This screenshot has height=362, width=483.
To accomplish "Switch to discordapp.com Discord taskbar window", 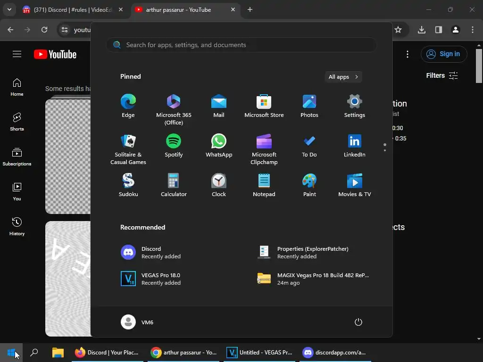I will pyautogui.click(x=335, y=353).
